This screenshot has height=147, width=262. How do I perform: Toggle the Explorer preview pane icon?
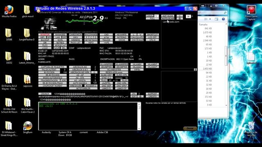[x=217, y=19]
